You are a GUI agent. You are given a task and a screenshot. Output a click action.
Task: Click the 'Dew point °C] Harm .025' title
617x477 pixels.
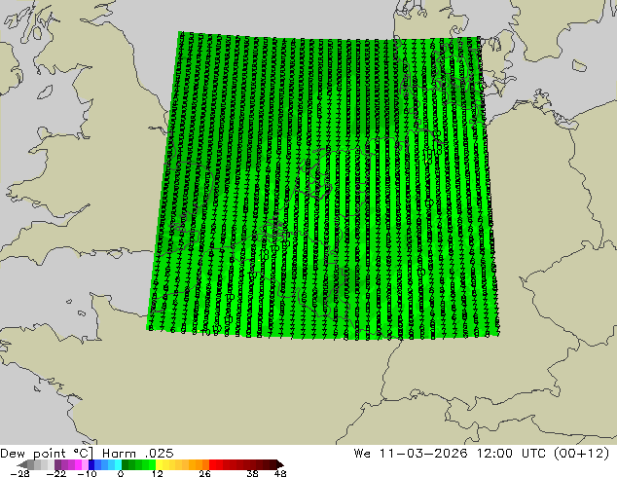tap(87, 454)
